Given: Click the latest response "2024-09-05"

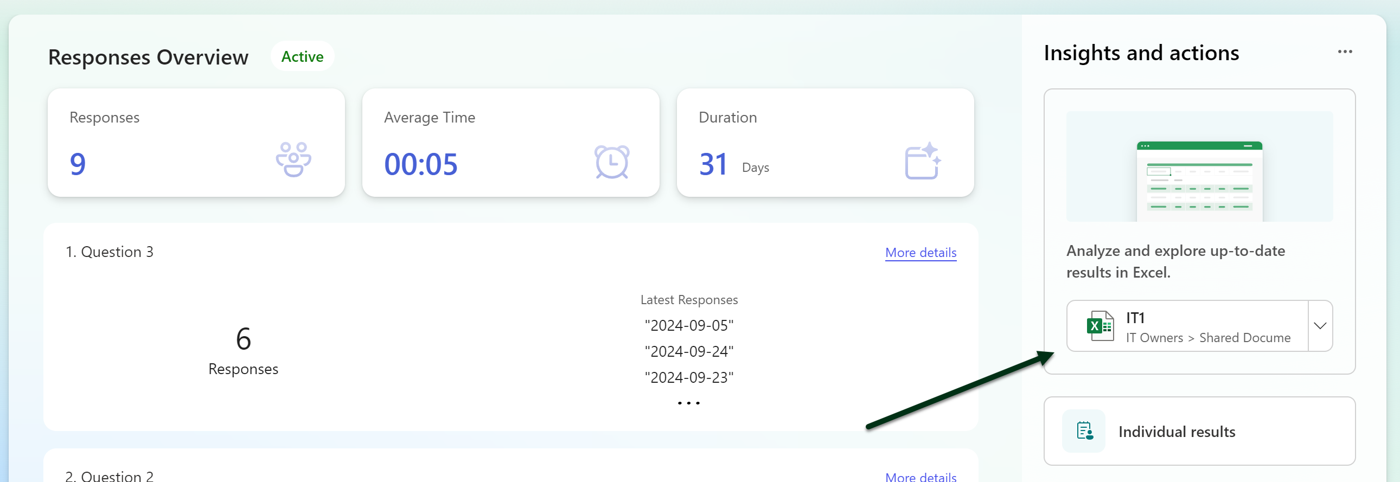Looking at the screenshot, I should (x=688, y=325).
